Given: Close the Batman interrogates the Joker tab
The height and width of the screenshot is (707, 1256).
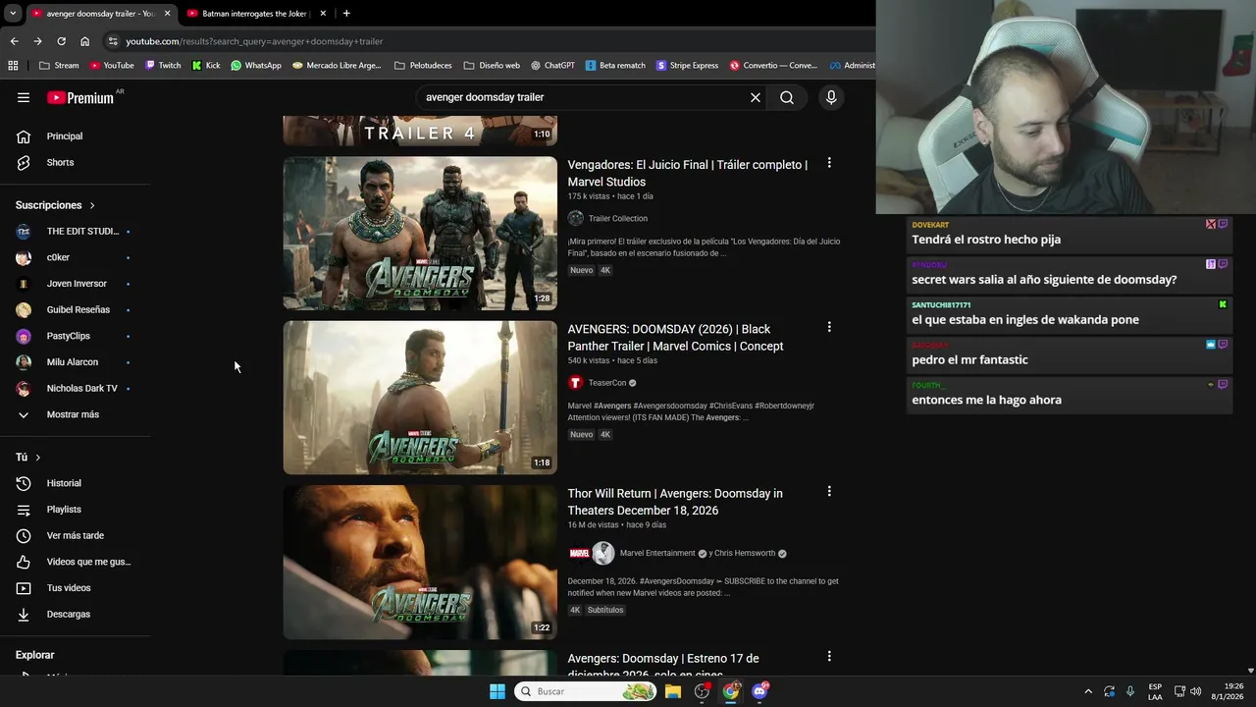Looking at the screenshot, I should (x=323, y=14).
